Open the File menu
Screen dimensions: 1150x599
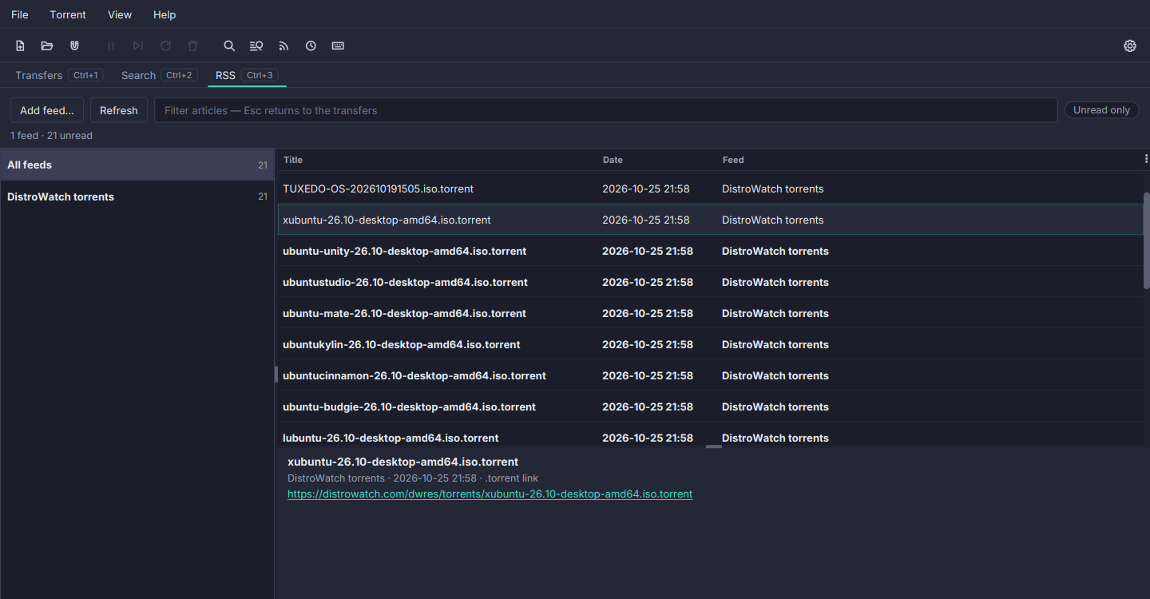point(20,14)
